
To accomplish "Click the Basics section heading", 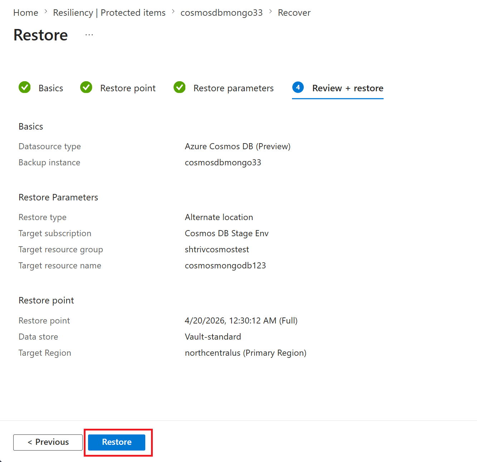I will point(31,126).
